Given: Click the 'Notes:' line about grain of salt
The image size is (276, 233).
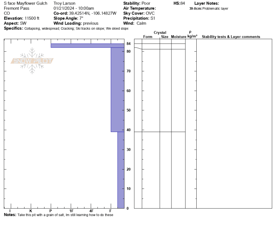Looking at the screenshot, I should point(58,215).
